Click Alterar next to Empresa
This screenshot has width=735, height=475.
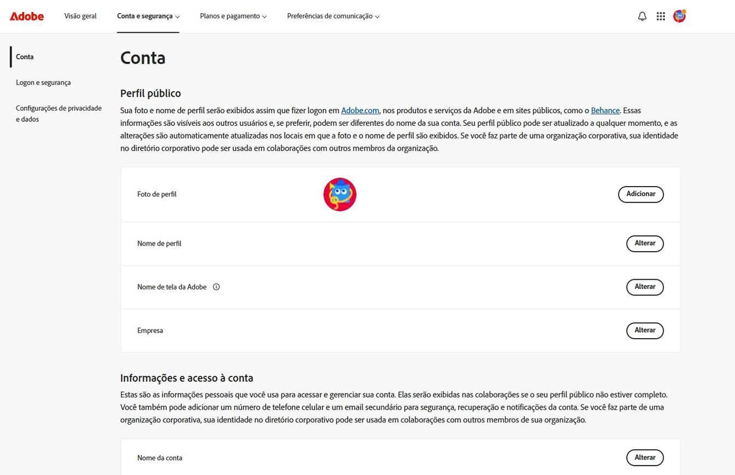pyautogui.click(x=645, y=330)
